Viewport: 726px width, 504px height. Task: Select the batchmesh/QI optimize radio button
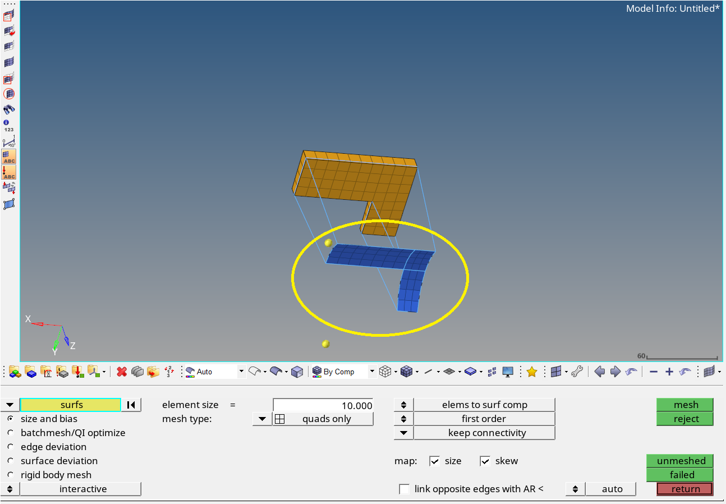11,433
